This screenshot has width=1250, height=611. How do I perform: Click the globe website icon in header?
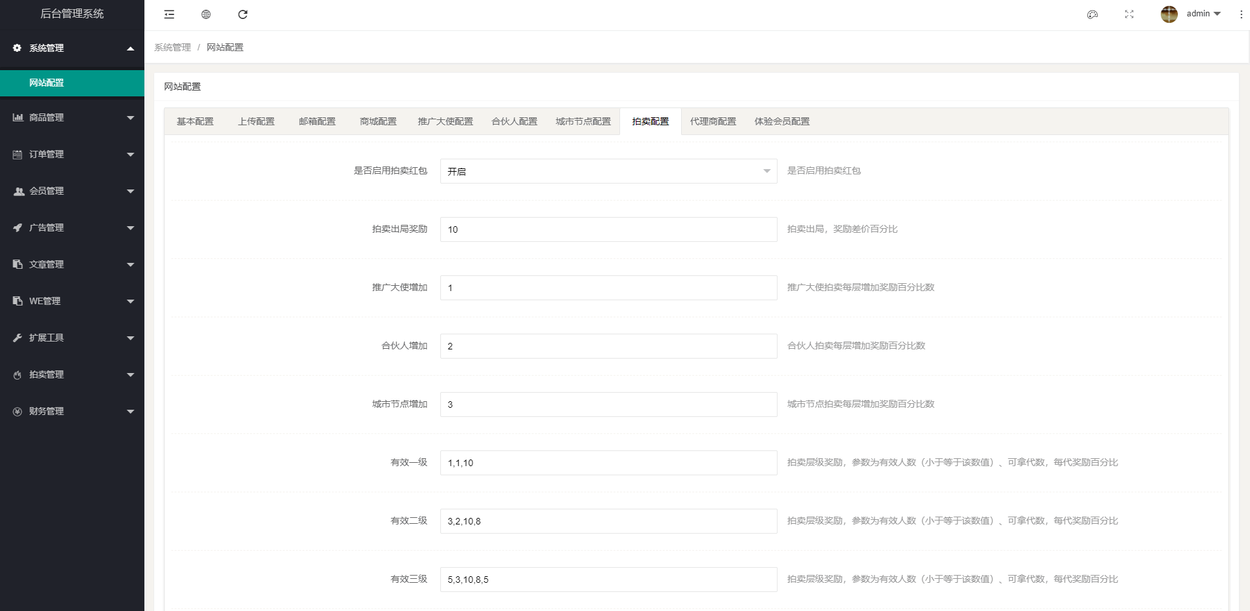click(206, 14)
